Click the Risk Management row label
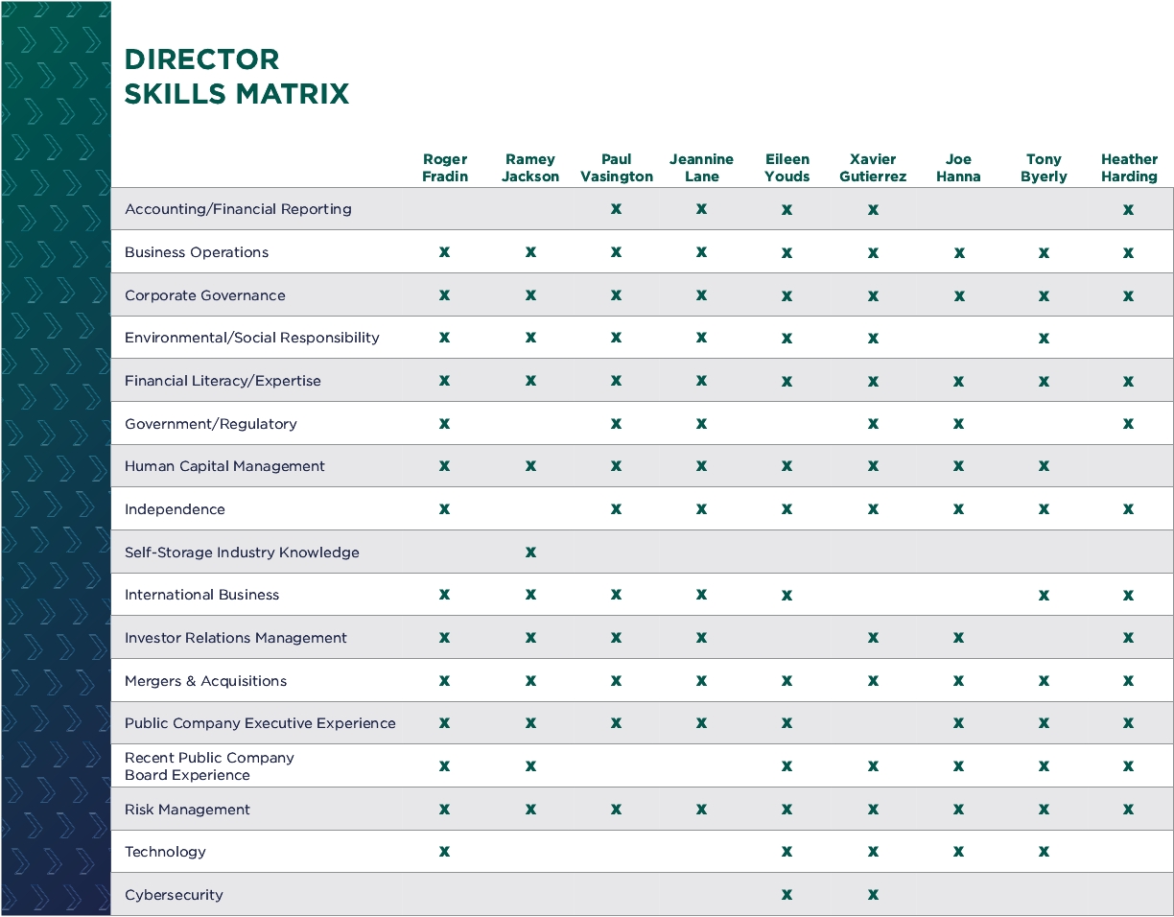 187,810
